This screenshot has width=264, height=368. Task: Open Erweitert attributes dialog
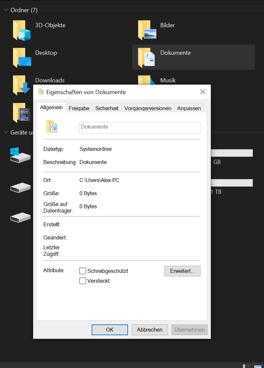point(182,271)
